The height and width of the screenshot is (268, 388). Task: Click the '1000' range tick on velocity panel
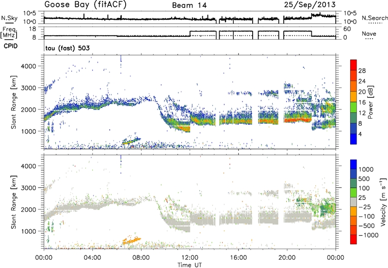click(29, 231)
